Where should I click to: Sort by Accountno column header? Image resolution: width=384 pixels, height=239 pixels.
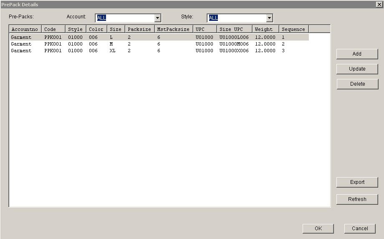tap(25, 29)
